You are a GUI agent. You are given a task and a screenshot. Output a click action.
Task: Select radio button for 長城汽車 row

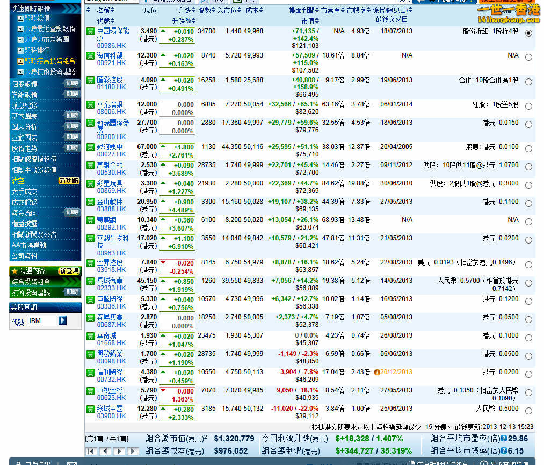coord(528,283)
